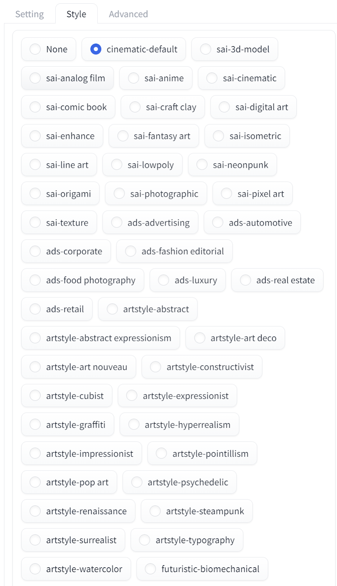Select sai-comic book style
The image size is (337, 586).
(35, 107)
